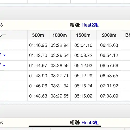The height and width of the screenshot is (130, 130).
Task: Click the 06:45.63 finish time cell
Action: coord(109,45)
